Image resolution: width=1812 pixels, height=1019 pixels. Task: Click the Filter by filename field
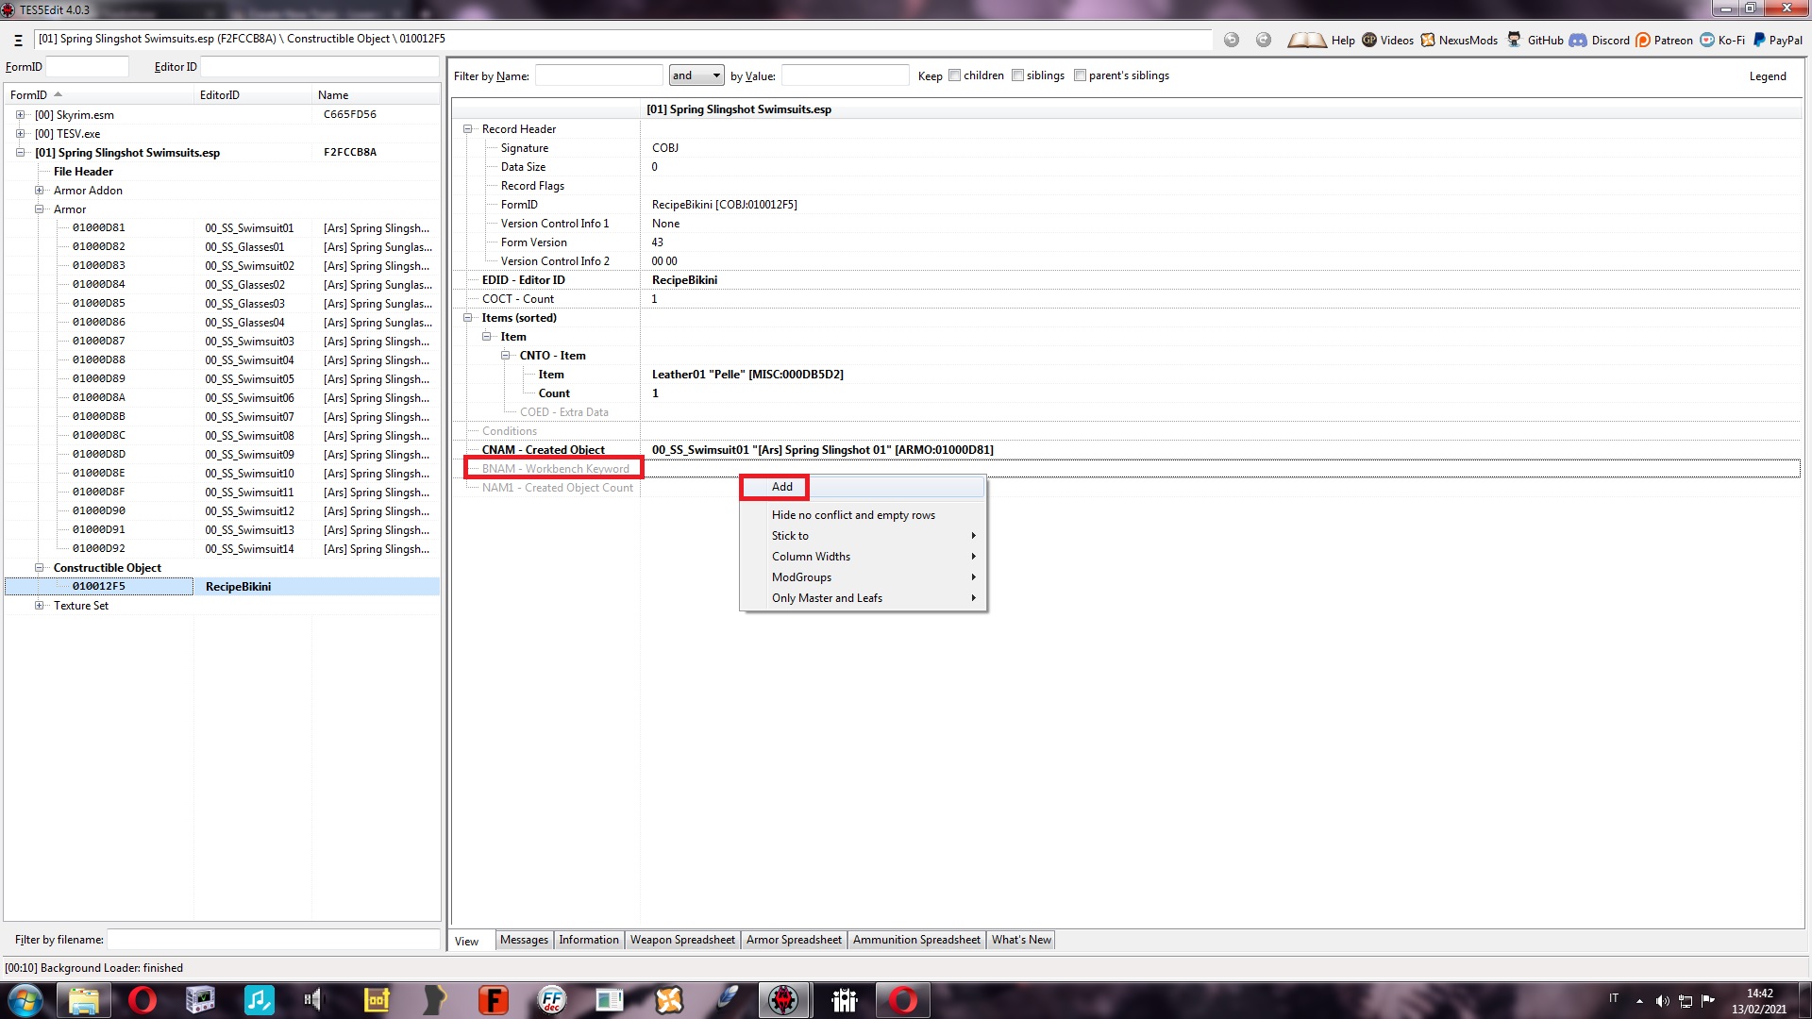pos(273,940)
